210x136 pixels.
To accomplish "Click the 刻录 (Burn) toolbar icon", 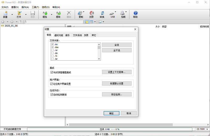I will pos(92,14).
